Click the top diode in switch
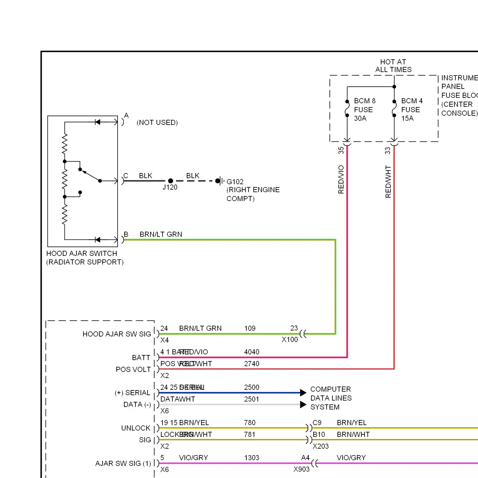The height and width of the screenshot is (478, 478). click(98, 122)
